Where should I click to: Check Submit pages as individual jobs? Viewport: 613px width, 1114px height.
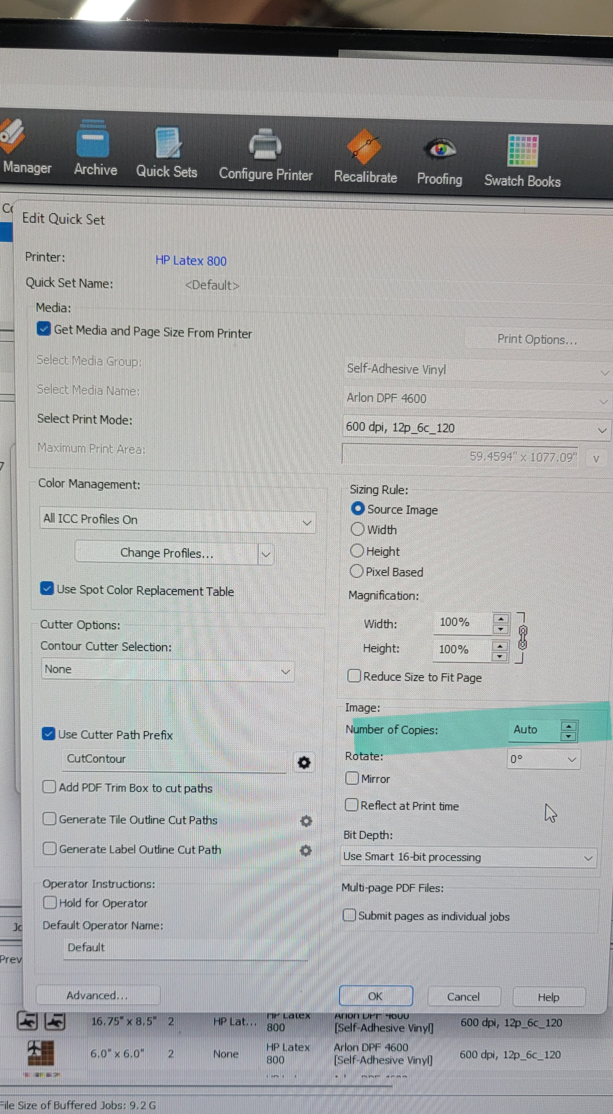(x=349, y=915)
